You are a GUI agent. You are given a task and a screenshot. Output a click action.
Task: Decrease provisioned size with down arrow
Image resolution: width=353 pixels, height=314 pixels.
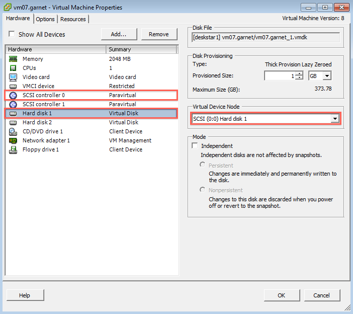point(299,77)
